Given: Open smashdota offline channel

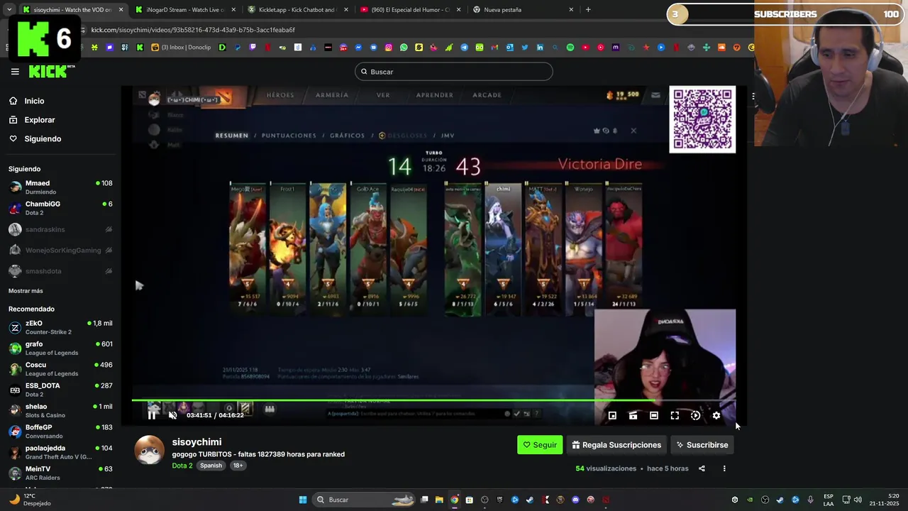Looking at the screenshot, I should pyautogui.click(x=60, y=271).
